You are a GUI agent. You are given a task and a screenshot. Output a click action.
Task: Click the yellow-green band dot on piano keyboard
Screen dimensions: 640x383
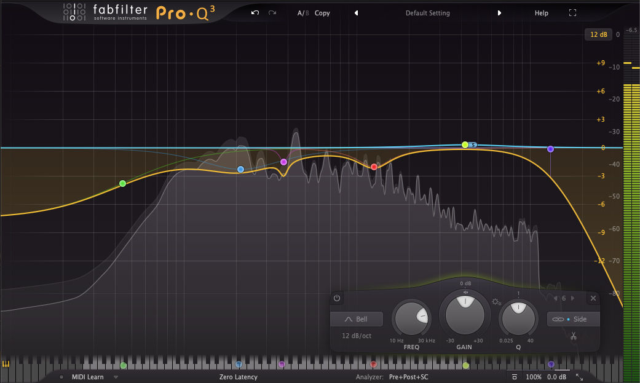[x=466, y=365]
